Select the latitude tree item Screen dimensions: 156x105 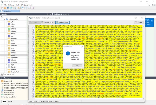coord(13,60)
